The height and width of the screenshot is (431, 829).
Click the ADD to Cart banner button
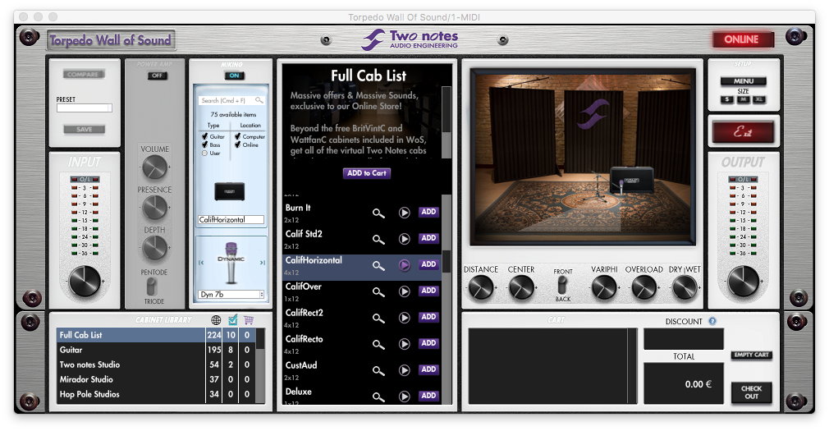366,173
